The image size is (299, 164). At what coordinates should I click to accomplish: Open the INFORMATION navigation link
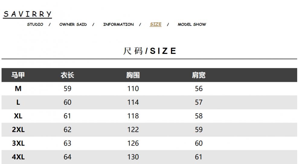118,24
